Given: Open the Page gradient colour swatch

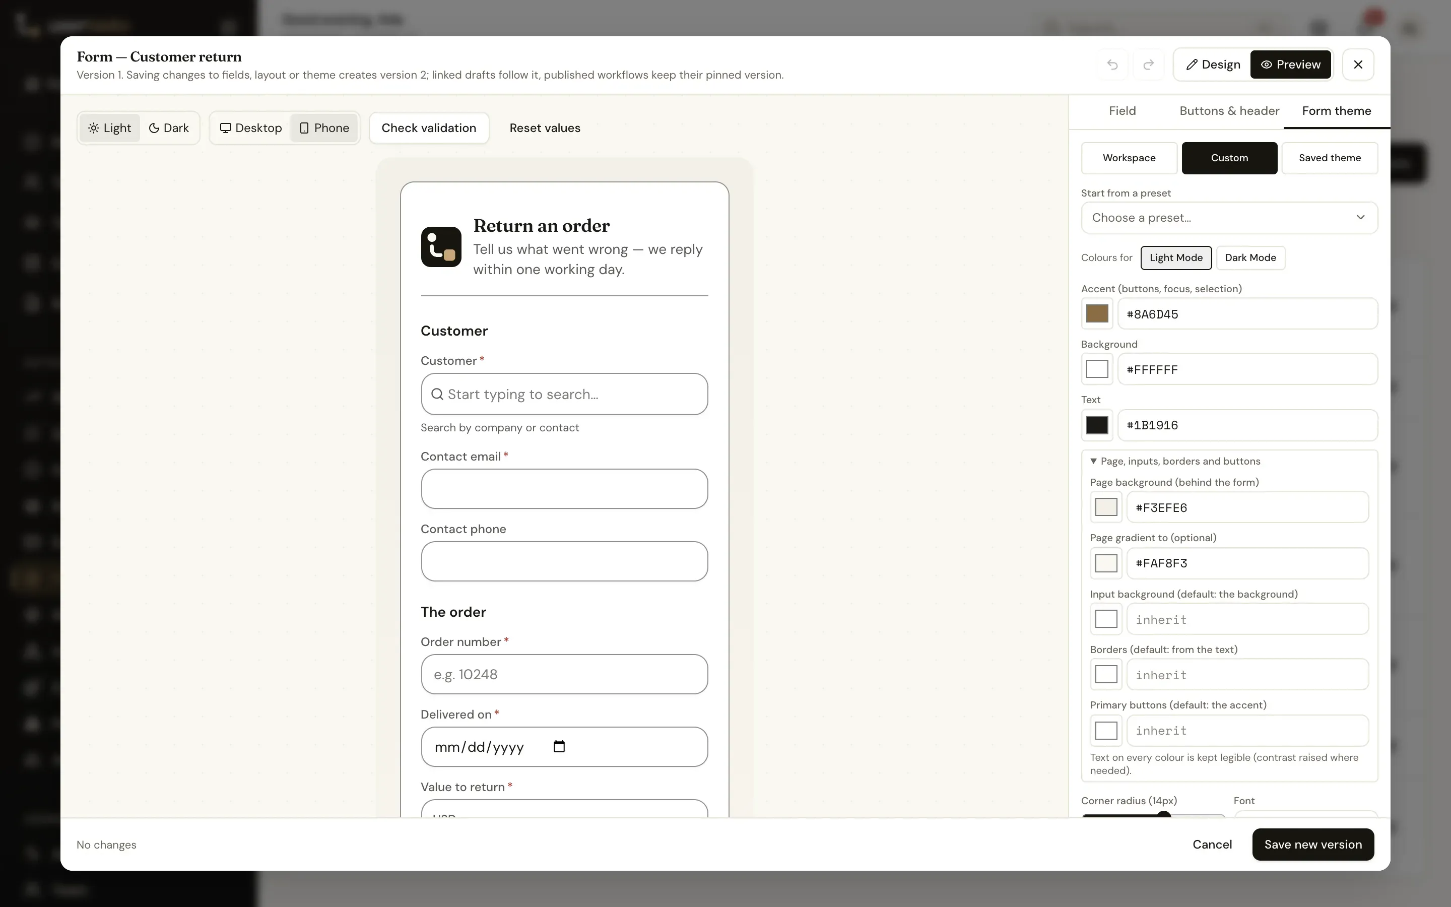Looking at the screenshot, I should [x=1106, y=563].
